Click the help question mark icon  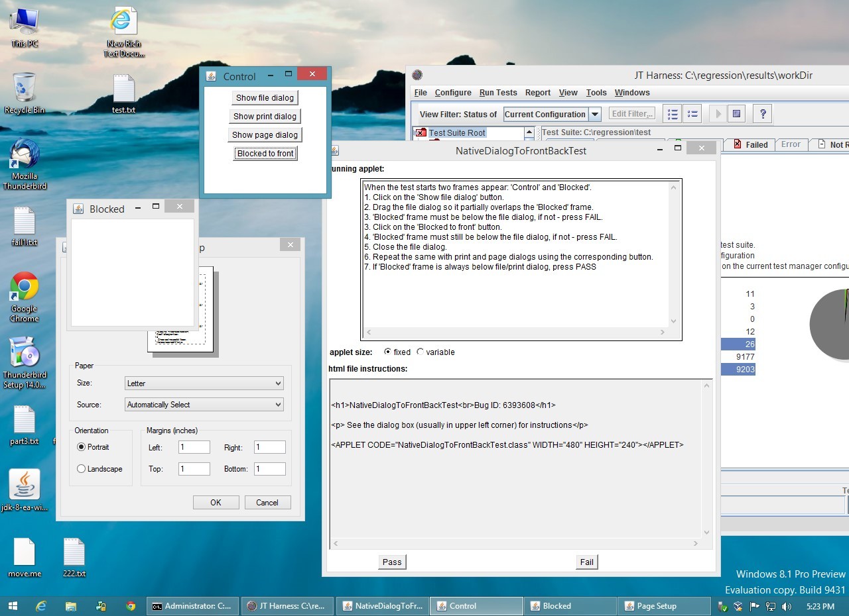click(763, 114)
